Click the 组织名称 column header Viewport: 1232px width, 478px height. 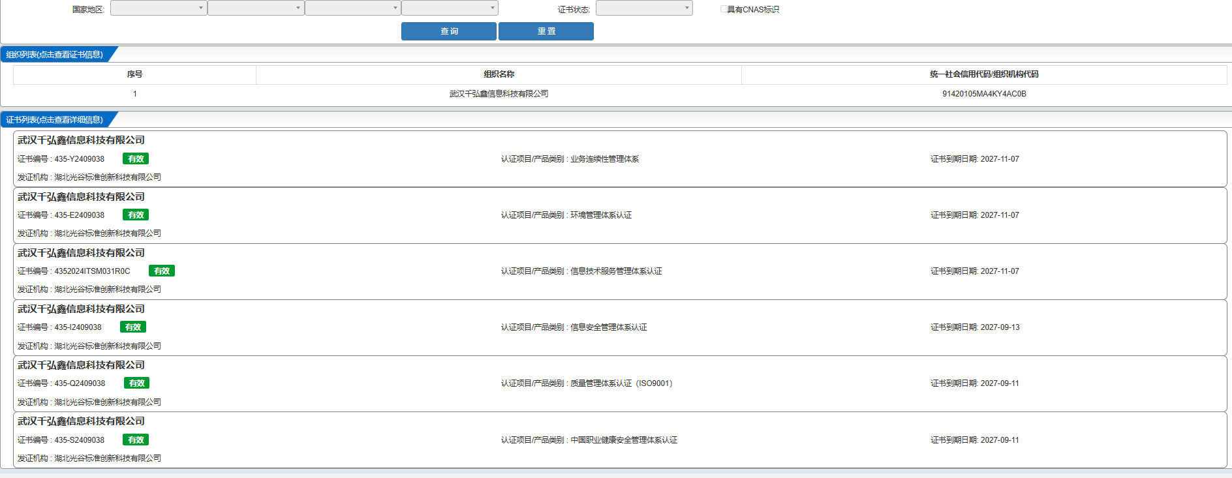point(499,74)
